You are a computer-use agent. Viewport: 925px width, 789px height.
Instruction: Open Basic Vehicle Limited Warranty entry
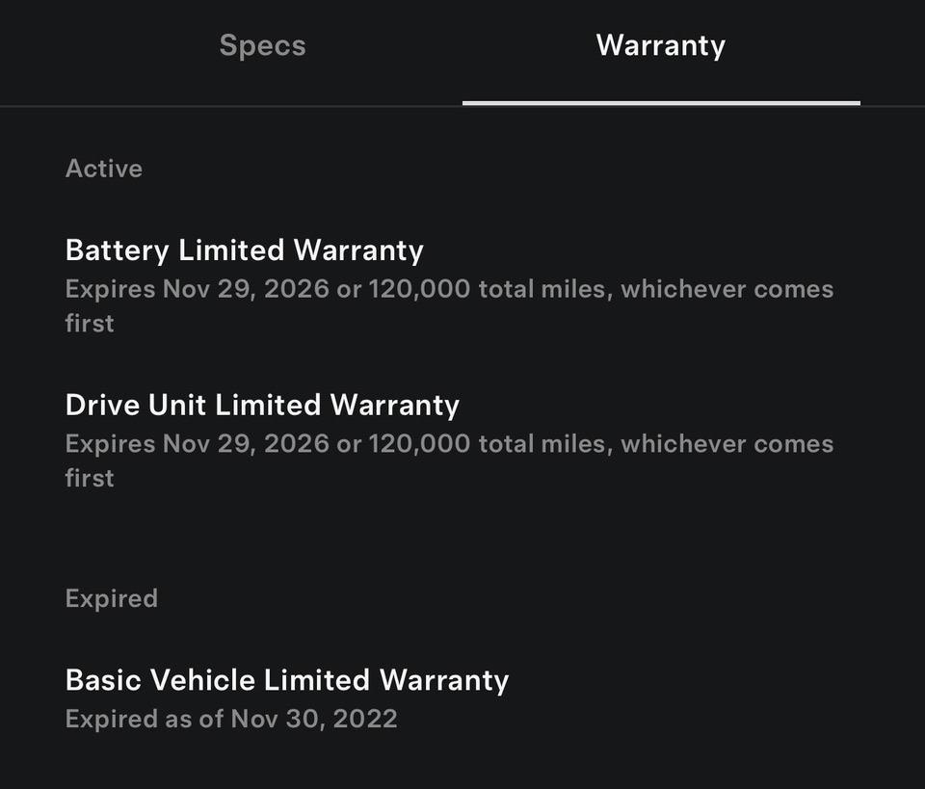[286, 680]
